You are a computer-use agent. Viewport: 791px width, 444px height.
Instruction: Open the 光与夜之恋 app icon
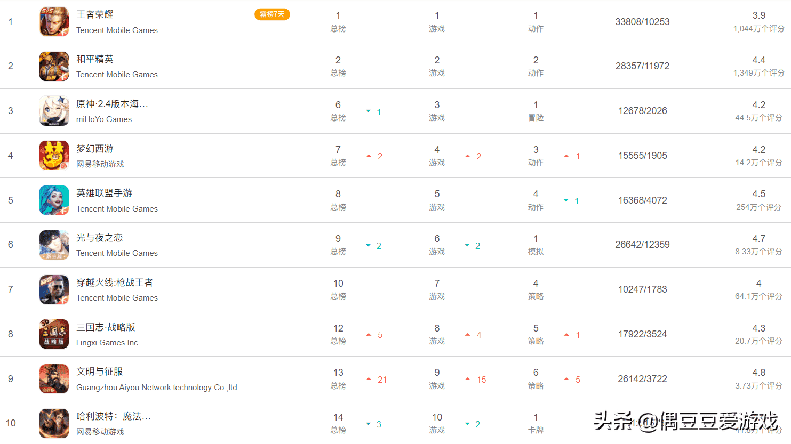click(x=54, y=245)
